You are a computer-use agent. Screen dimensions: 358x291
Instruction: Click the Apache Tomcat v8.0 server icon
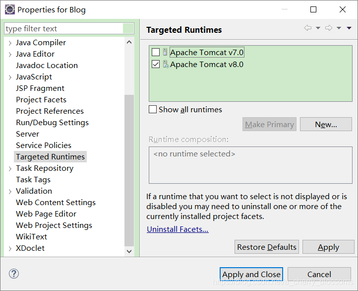(166, 64)
